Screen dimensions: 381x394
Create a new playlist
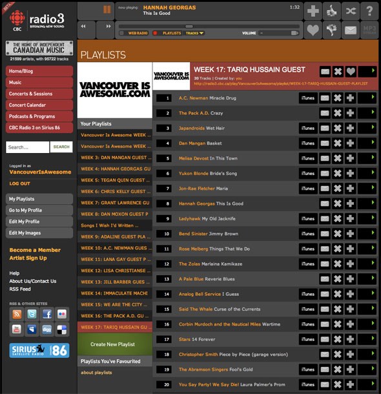point(115,344)
